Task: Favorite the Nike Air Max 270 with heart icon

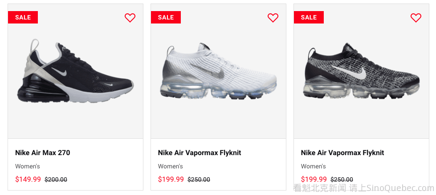Action: click(130, 18)
